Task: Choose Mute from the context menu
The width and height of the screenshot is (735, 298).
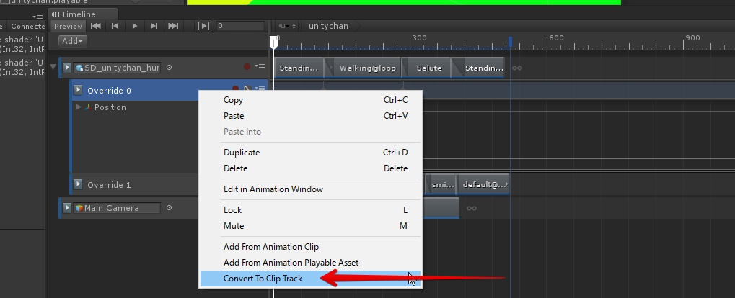Action: click(310, 226)
